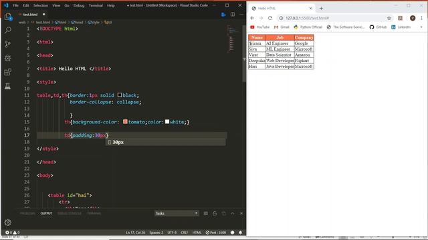Open a new Chrome tab
The image size is (428, 240).
pos(321,9)
